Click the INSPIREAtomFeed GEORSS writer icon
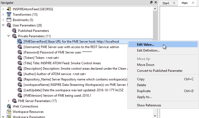199x118 pixels. click(x=9, y=9)
